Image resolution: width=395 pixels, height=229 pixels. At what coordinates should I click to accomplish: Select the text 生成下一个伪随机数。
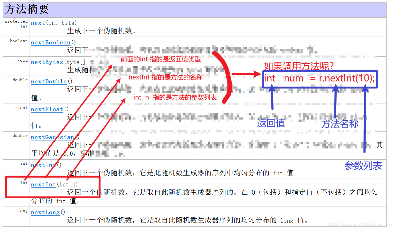[x=102, y=31]
